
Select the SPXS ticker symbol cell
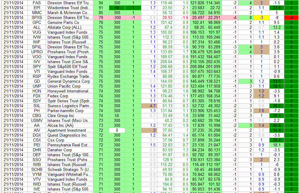[x=36, y=17]
